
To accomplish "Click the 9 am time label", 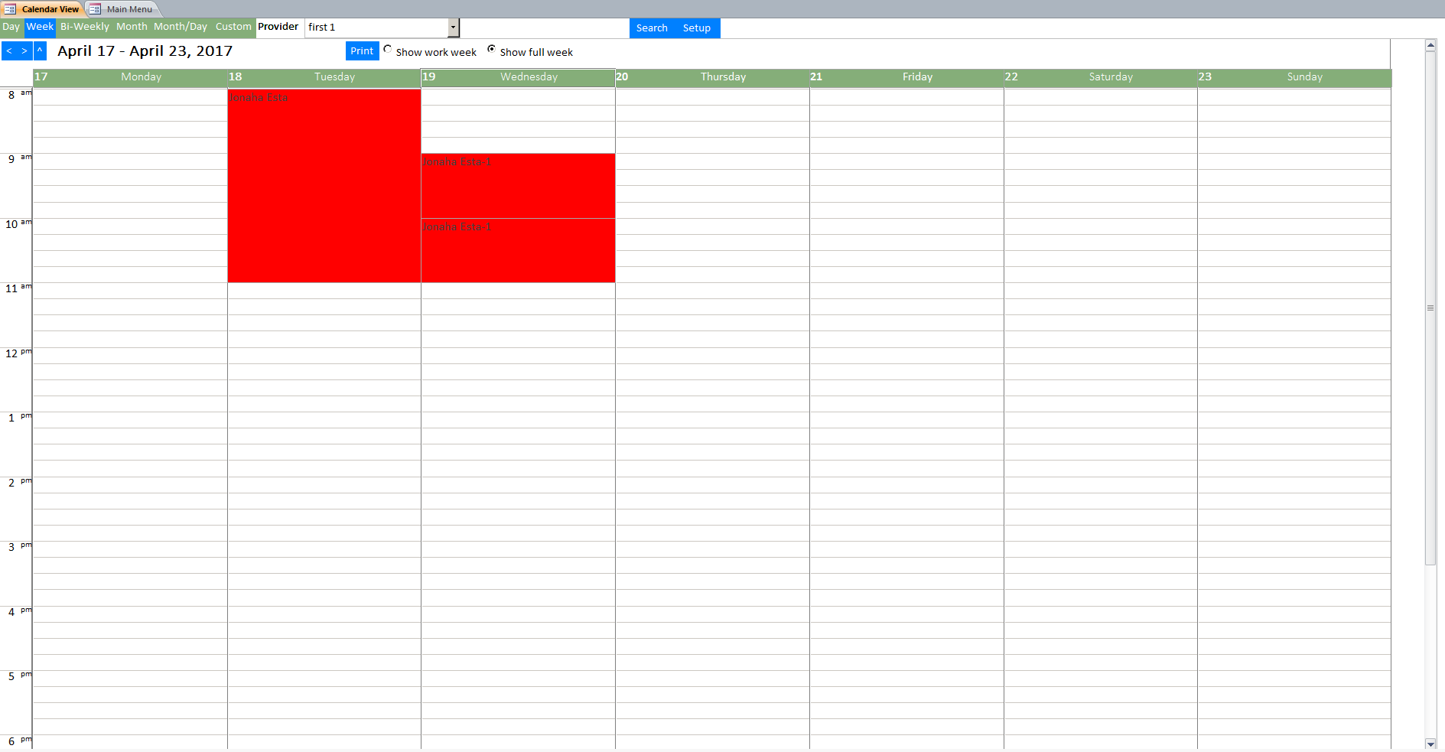I will click(x=20, y=159).
